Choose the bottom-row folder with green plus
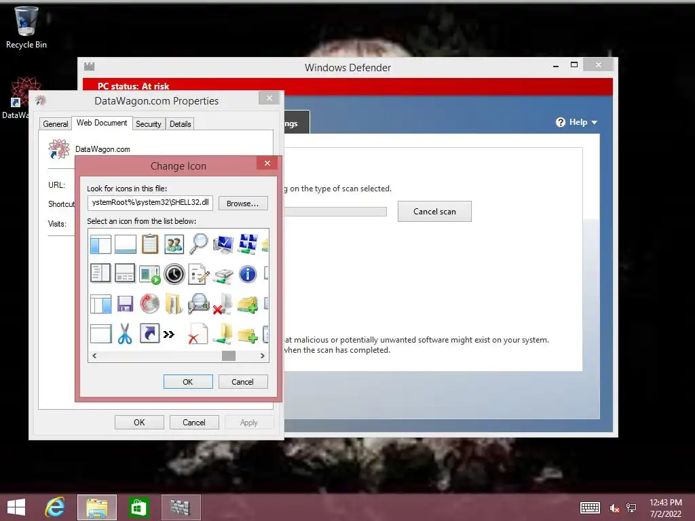Screen dimensions: 695x521 [247, 334]
